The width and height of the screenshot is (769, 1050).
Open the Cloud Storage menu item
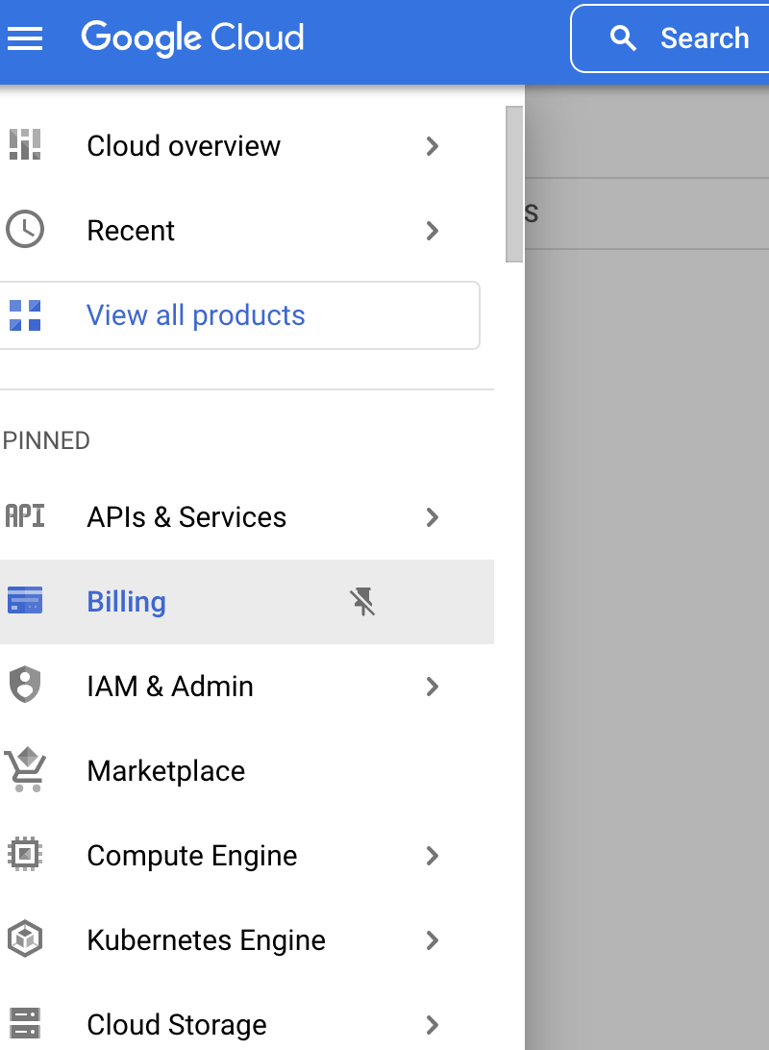click(x=247, y=1025)
